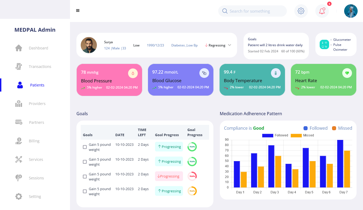The width and height of the screenshot is (363, 210).
Task: Click the Blood Glucose upward trend icon
Action: [x=154, y=88]
